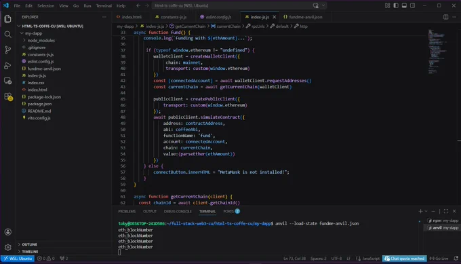Switch to the DEBUG CONSOLE panel tab

pyautogui.click(x=178, y=211)
